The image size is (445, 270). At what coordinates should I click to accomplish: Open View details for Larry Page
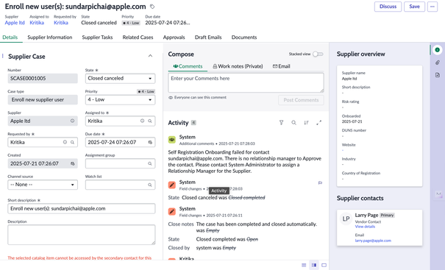(x=365, y=227)
